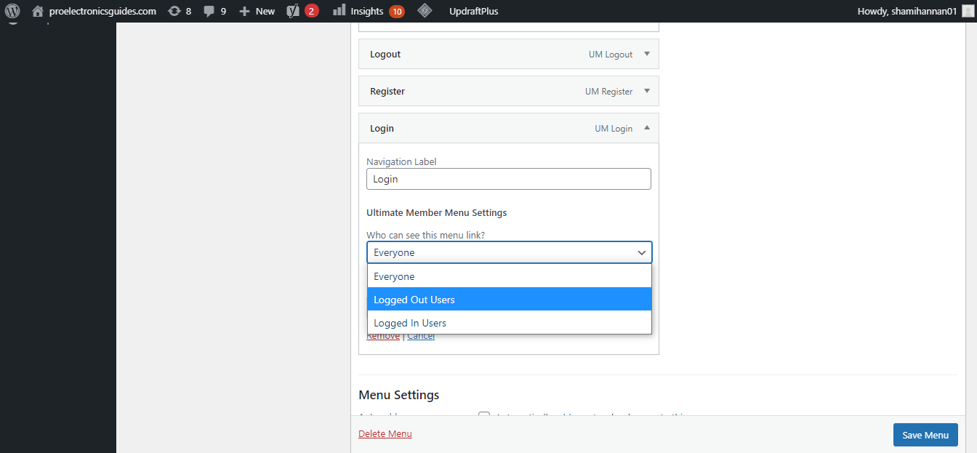Click the user avatar beside shamihannan01

click(968, 11)
